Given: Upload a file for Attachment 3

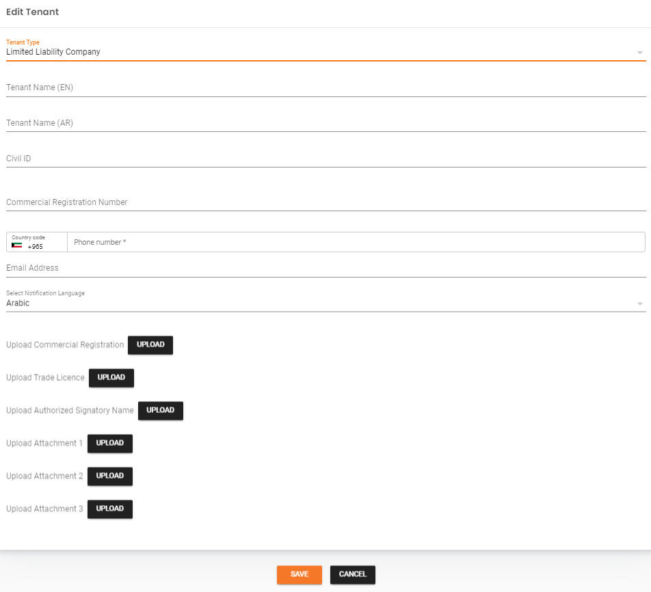Looking at the screenshot, I should (109, 509).
